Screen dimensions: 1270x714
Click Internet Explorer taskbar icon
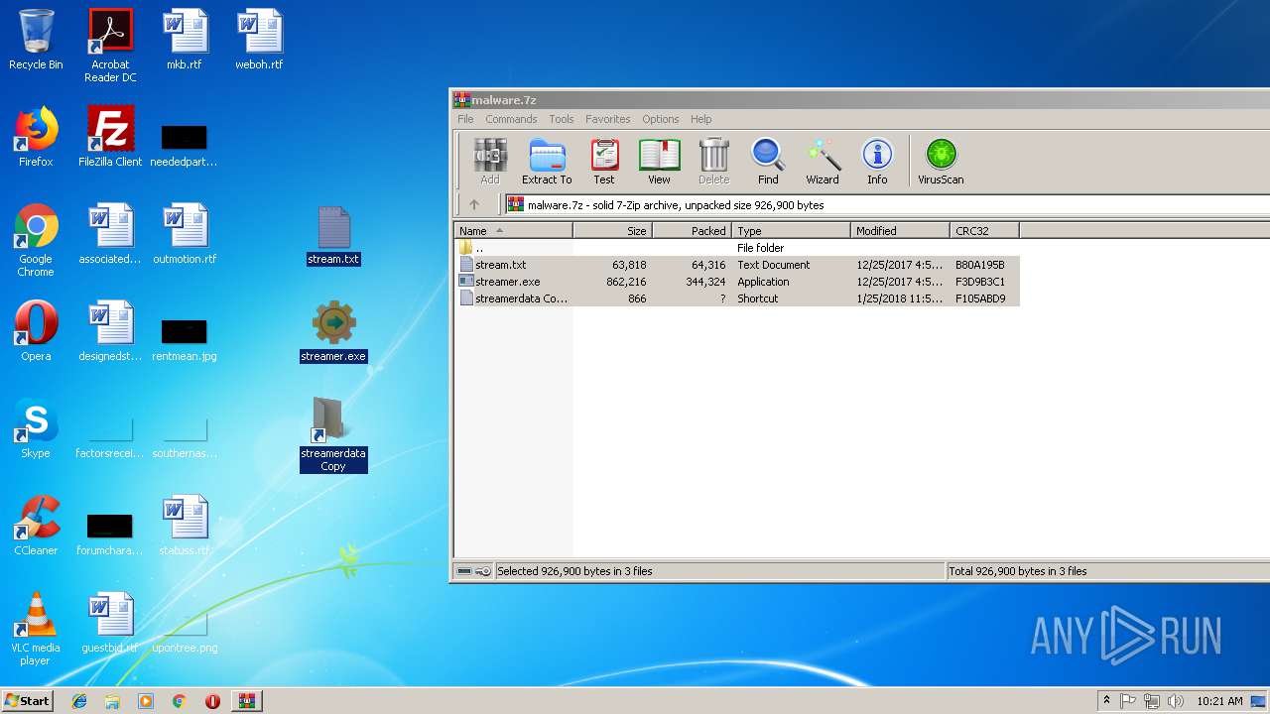pyautogui.click(x=79, y=701)
